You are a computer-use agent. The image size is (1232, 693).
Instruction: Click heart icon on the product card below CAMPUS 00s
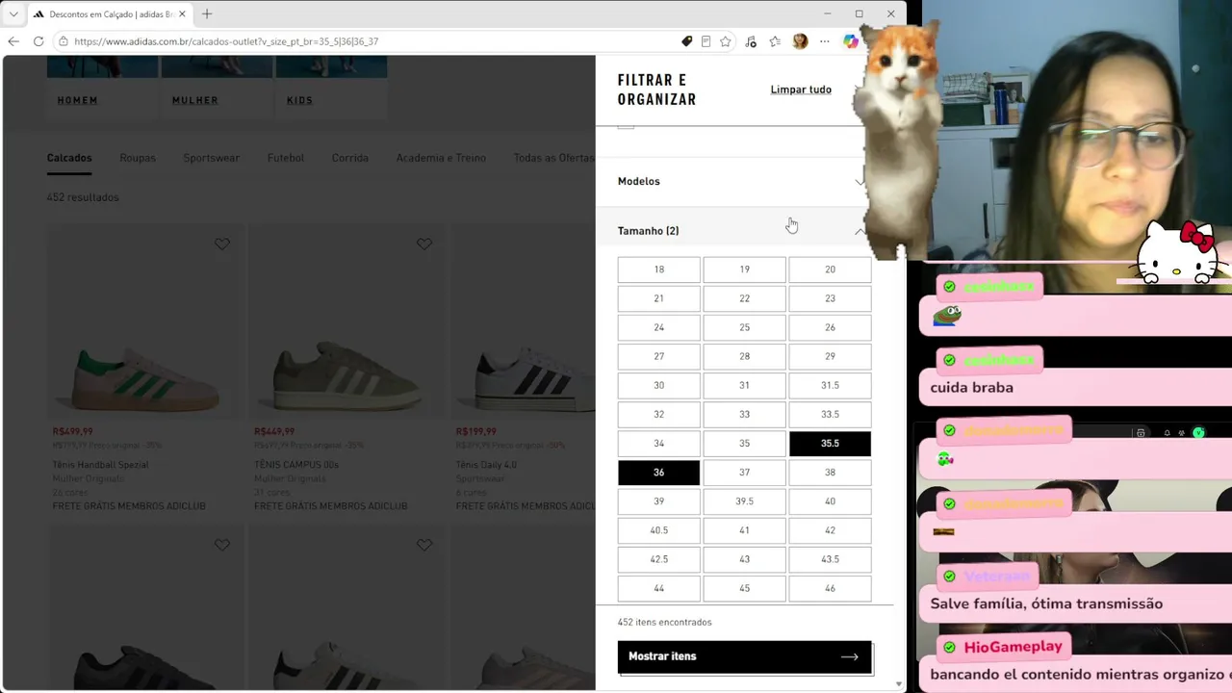point(424,545)
